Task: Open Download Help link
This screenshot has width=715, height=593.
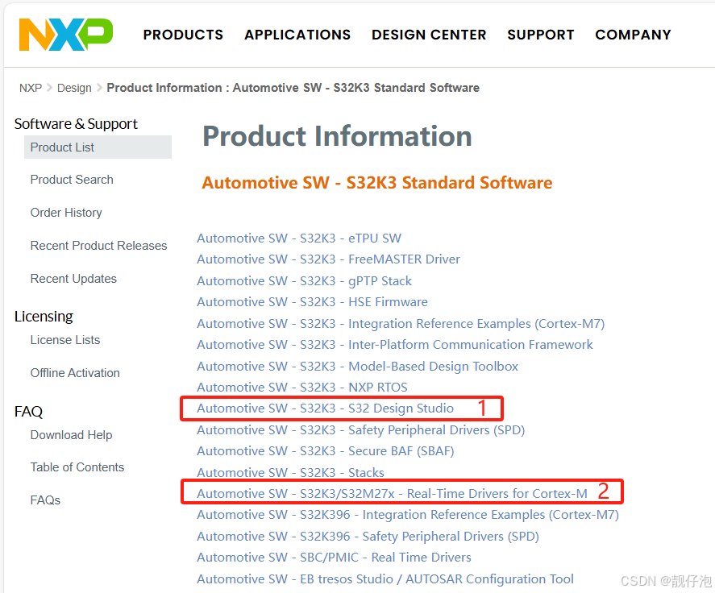Action: click(x=71, y=435)
